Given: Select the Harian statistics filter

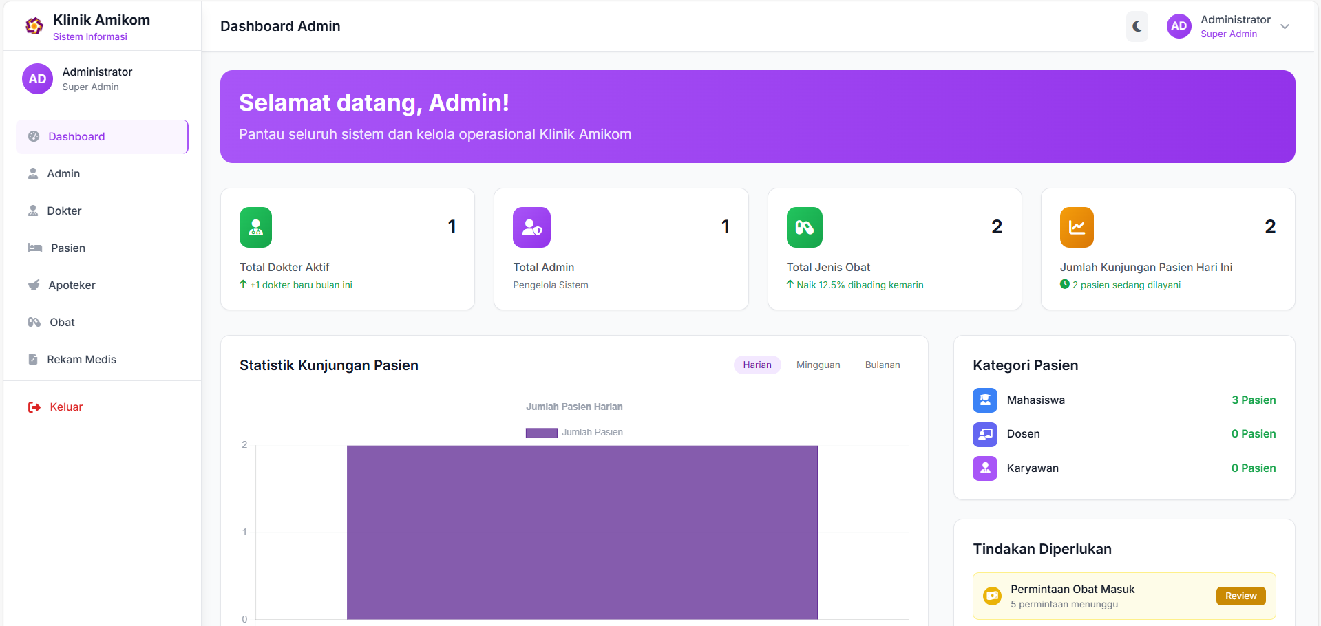Looking at the screenshot, I should 757,365.
